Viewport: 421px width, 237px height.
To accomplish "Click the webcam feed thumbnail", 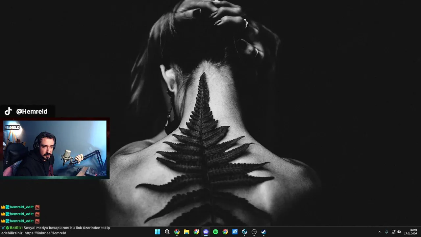I will click(x=55, y=148).
